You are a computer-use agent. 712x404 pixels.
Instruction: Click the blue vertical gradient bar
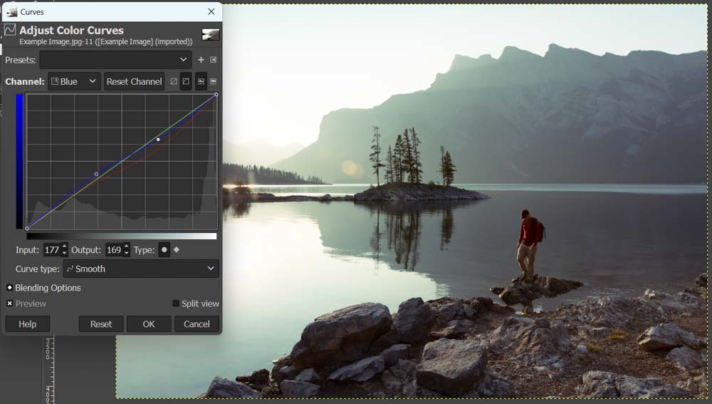(x=19, y=161)
